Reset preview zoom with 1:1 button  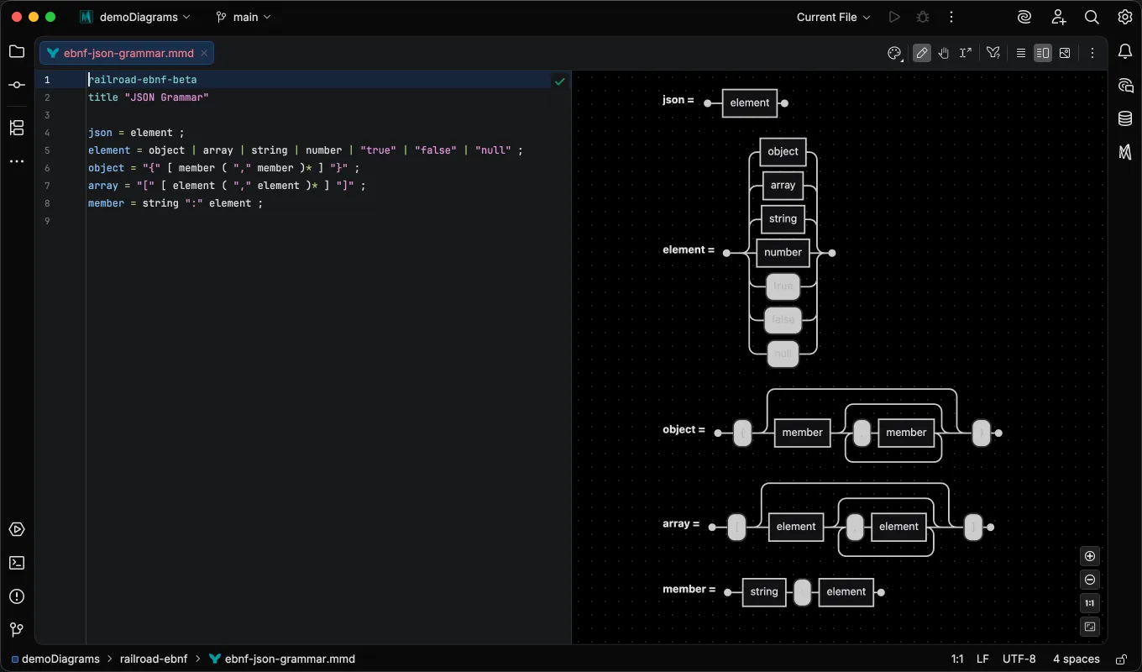tap(1090, 603)
